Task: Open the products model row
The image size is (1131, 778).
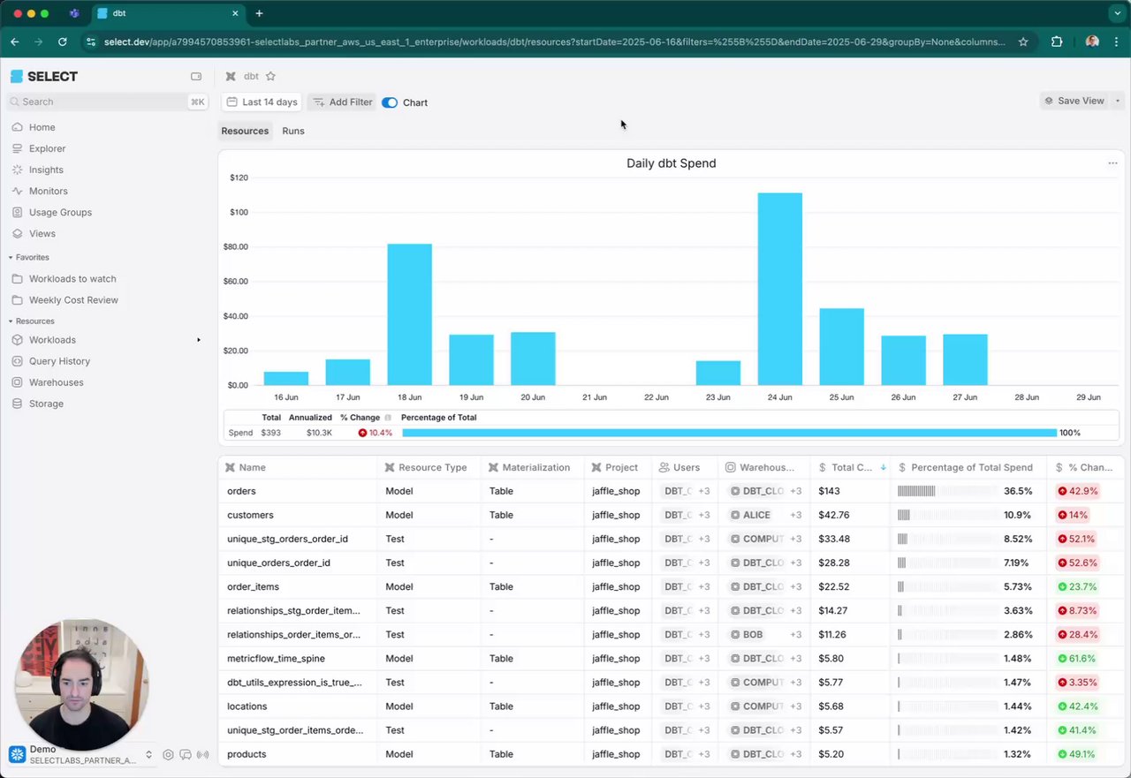Action: [671, 754]
